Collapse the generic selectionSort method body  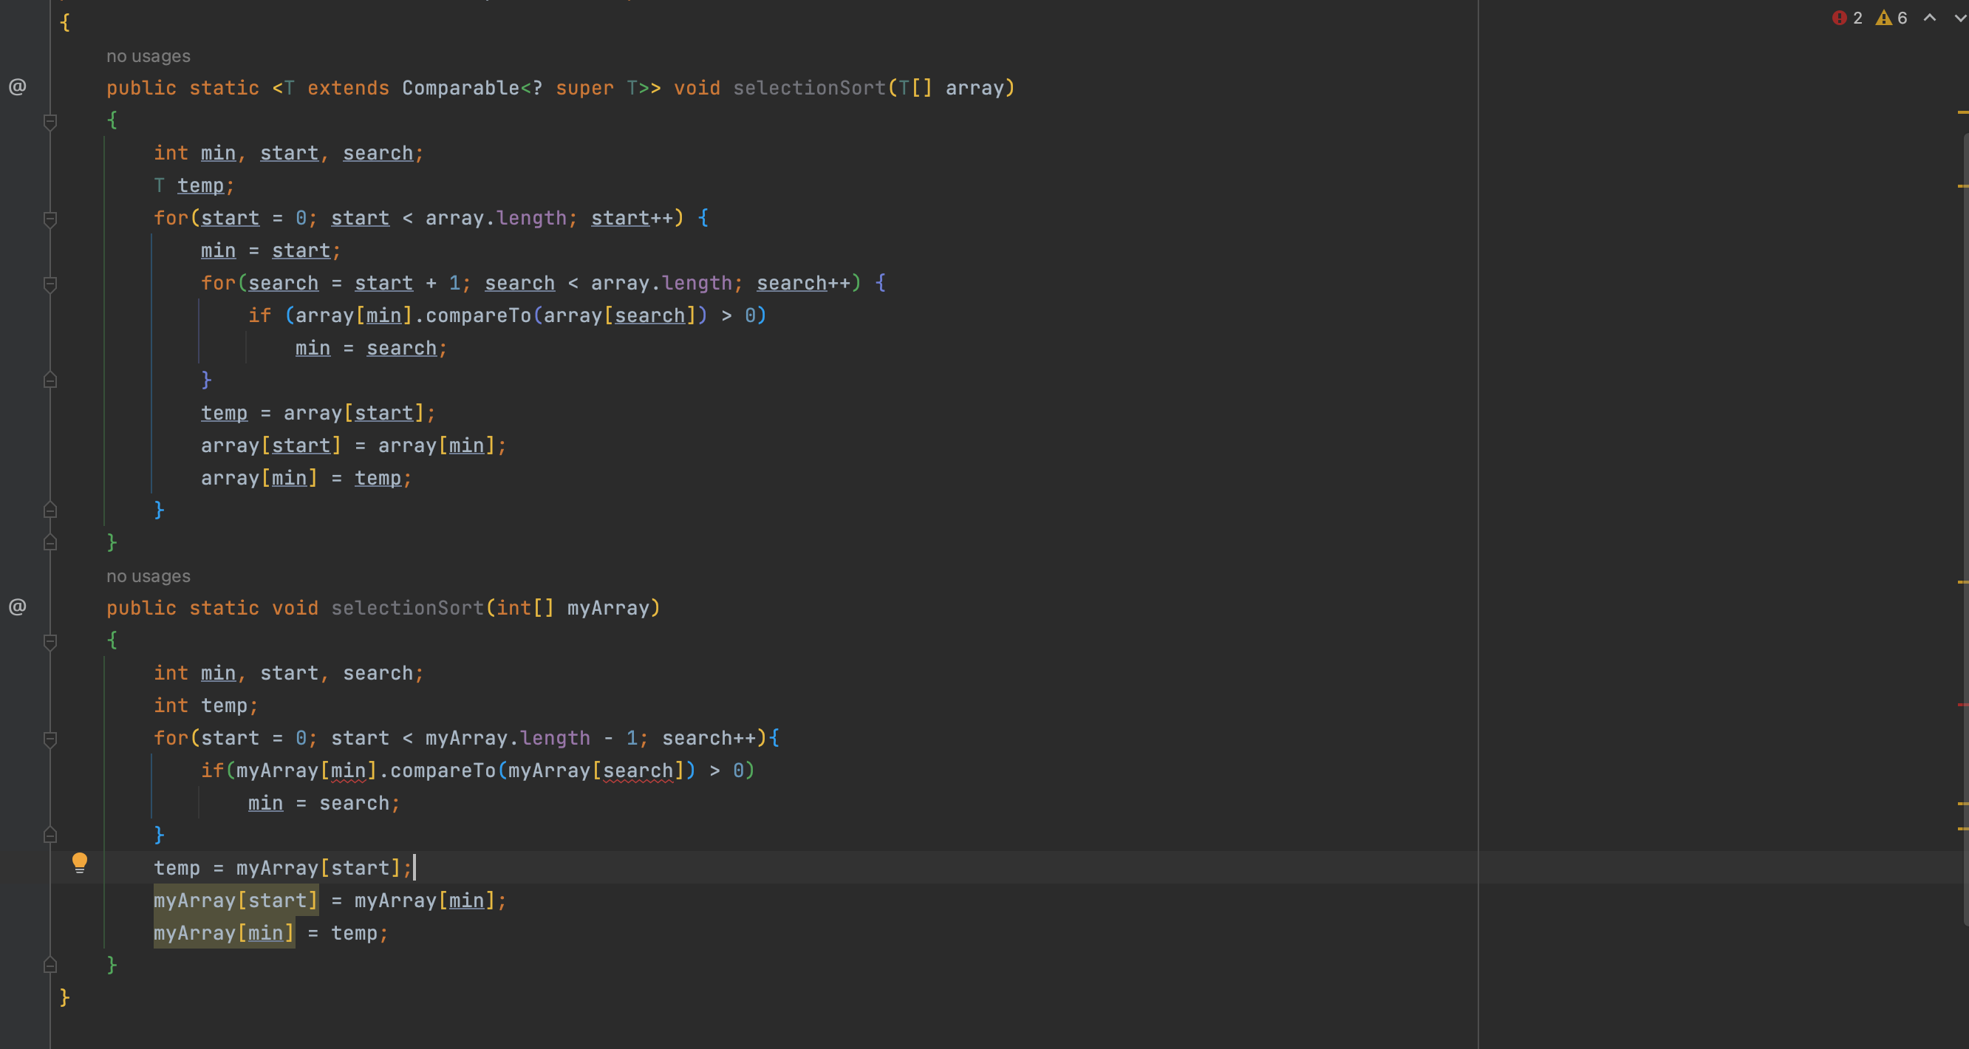point(50,120)
